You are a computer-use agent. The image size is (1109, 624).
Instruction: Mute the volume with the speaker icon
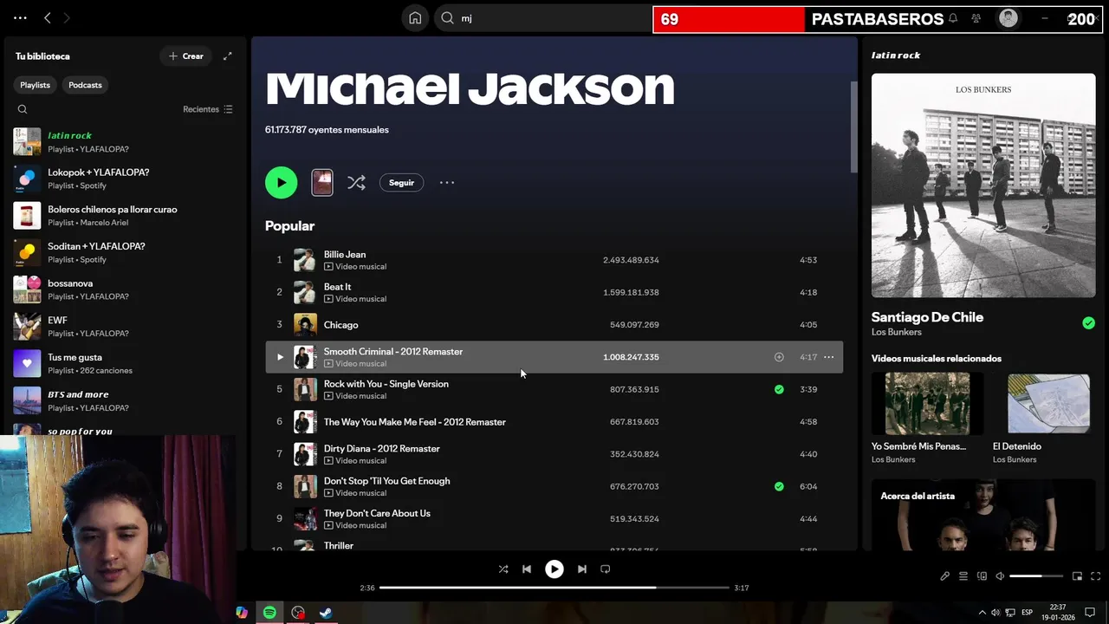pyautogui.click(x=1000, y=576)
